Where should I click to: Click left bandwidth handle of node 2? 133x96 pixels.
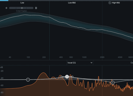coord(61,77)
